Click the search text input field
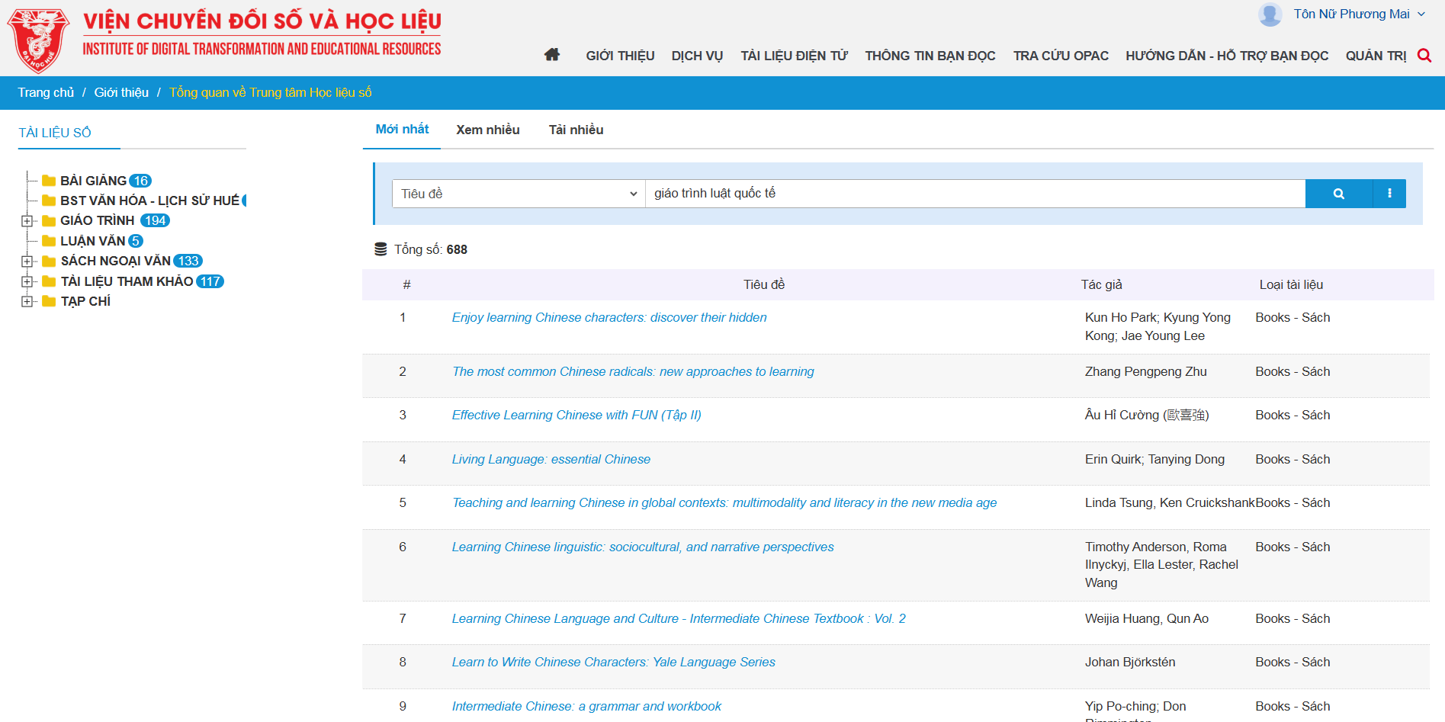Image resolution: width=1445 pixels, height=722 pixels. tap(975, 194)
